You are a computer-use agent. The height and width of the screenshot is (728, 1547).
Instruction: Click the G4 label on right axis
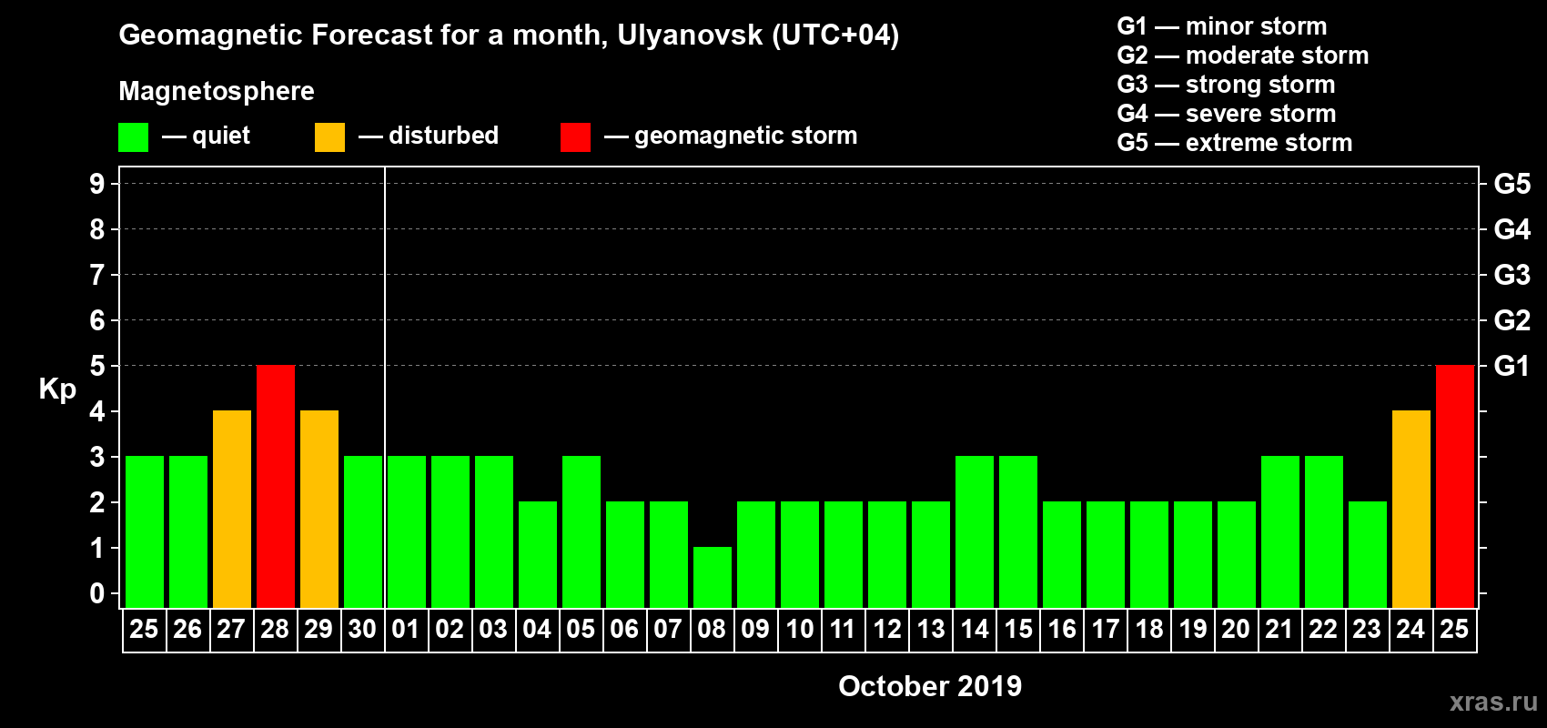[x=1512, y=229]
